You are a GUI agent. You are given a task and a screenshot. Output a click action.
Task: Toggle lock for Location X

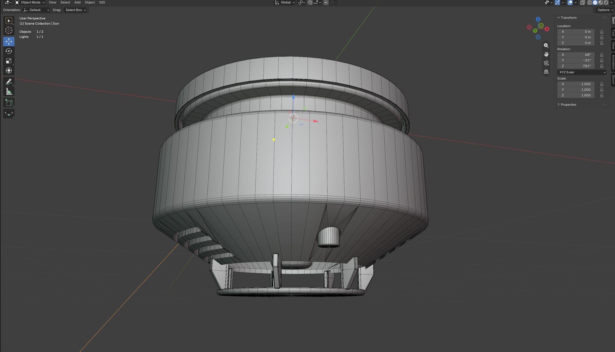click(602, 32)
